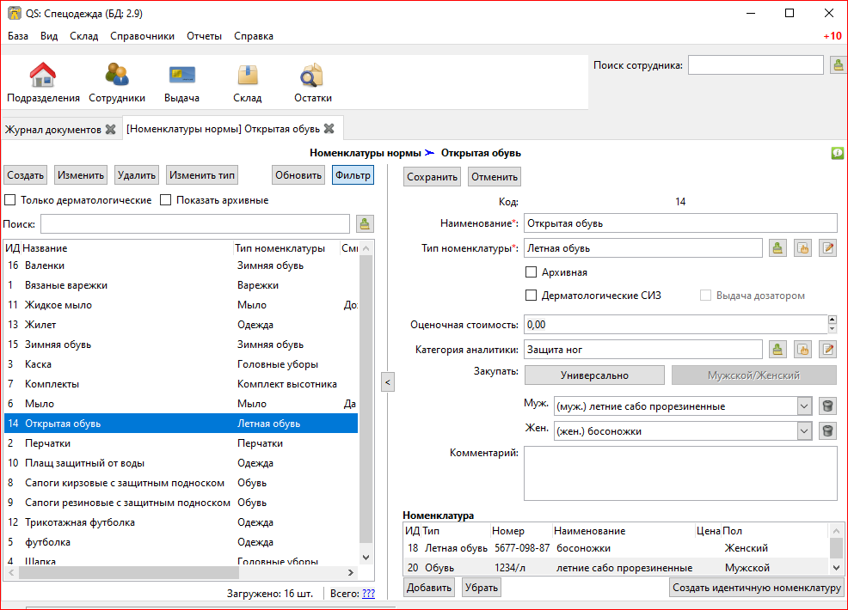Open the Справочники menu
The image size is (848, 610).
142,36
